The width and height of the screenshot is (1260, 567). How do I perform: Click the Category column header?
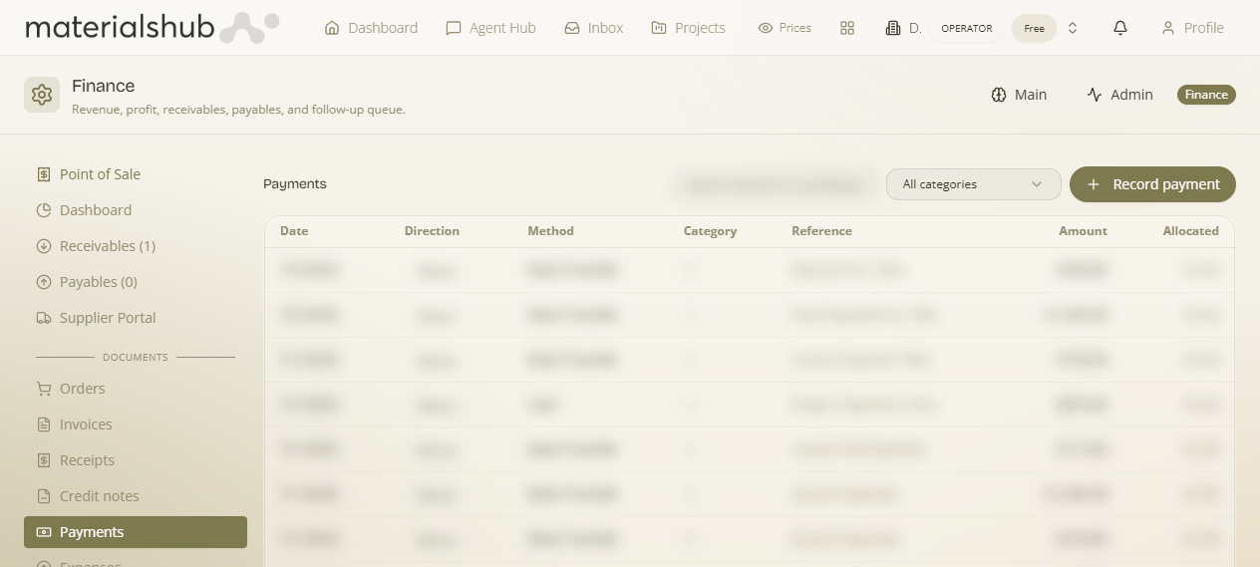pyautogui.click(x=710, y=231)
